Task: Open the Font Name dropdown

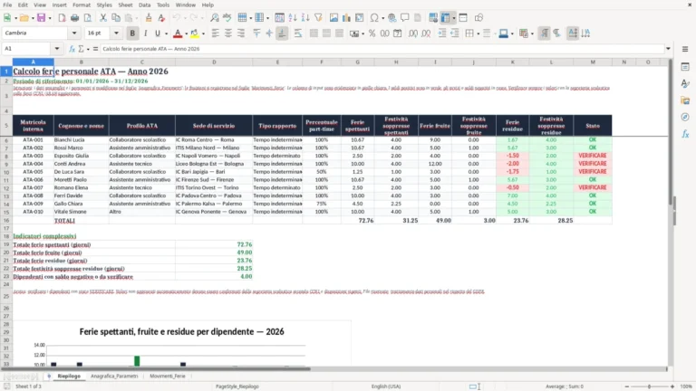Action: pyautogui.click(x=74, y=33)
